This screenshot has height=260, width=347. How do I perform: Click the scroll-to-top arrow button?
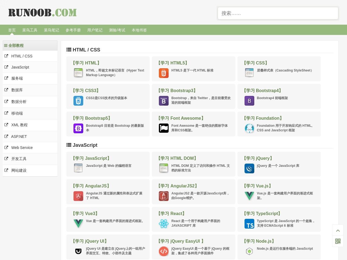click(x=338, y=230)
